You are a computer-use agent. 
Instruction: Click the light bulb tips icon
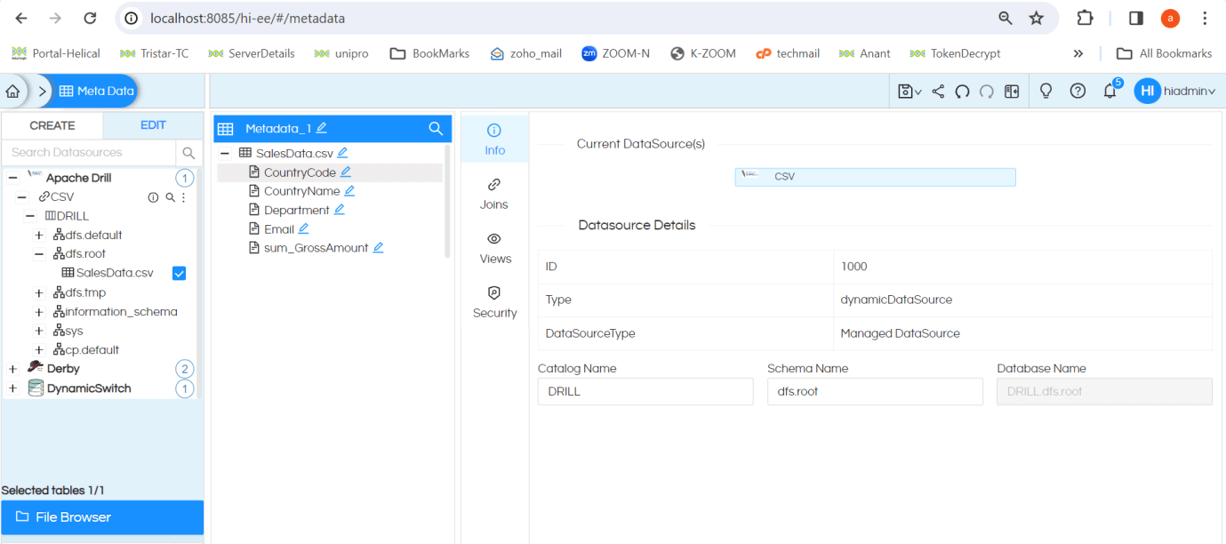pos(1046,91)
